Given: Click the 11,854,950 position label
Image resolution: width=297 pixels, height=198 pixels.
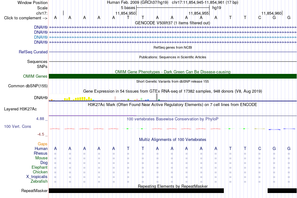Looking at the screenshot, I should [x=125, y=13].
